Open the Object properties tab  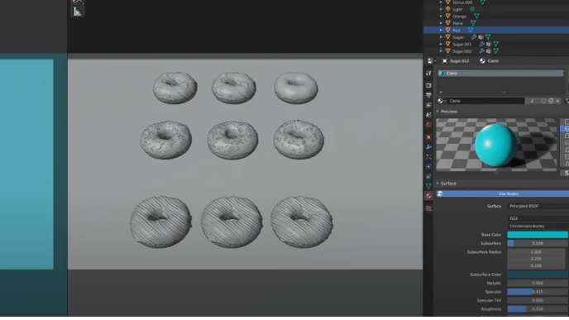[x=428, y=137]
